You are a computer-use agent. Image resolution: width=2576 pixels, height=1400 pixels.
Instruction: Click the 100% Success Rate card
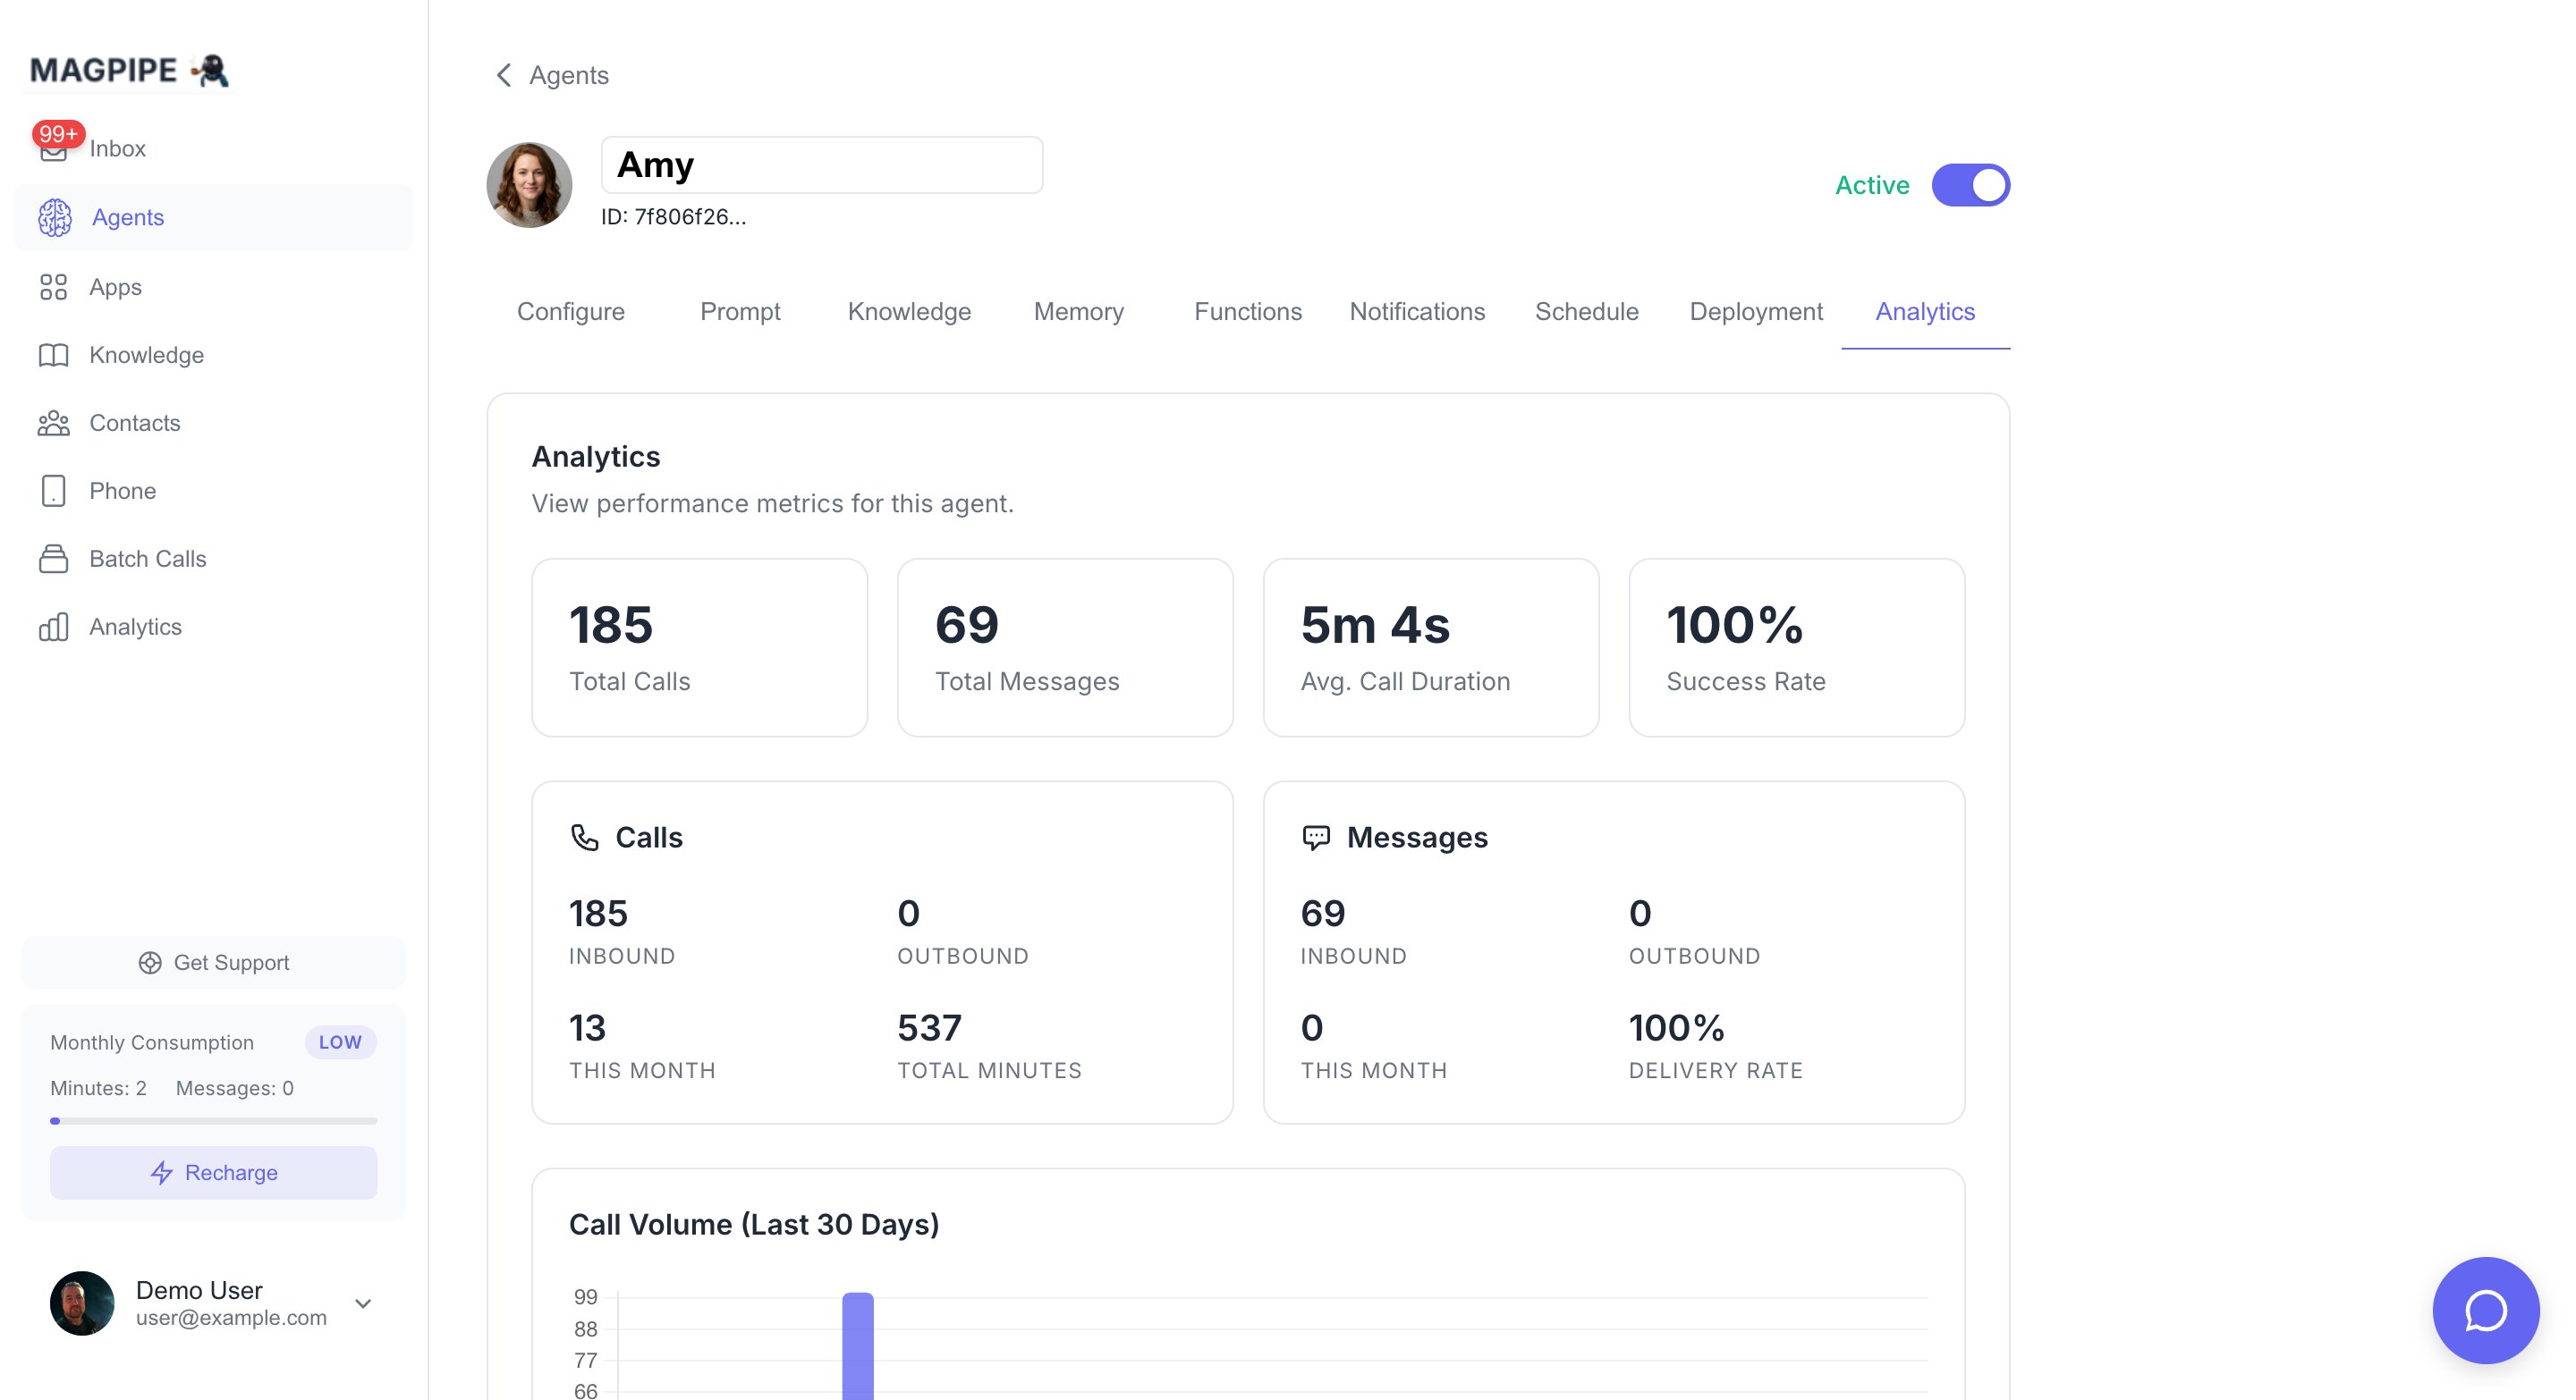1797,647
